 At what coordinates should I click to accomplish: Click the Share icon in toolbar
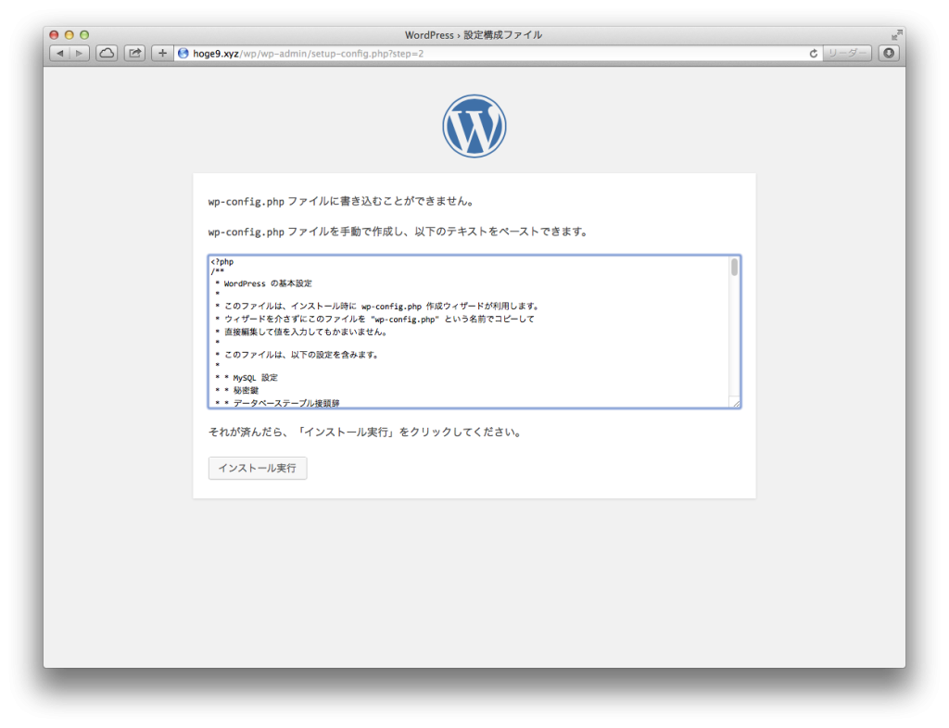click(x=134, y=53)
